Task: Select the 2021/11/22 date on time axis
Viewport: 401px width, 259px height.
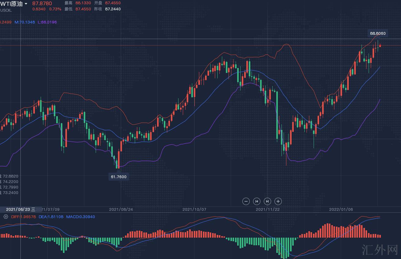Action: pos(267,210)
